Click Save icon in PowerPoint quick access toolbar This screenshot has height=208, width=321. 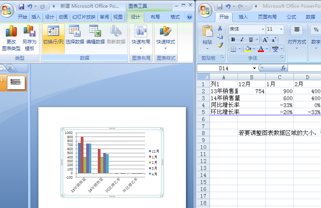(21, 7)
